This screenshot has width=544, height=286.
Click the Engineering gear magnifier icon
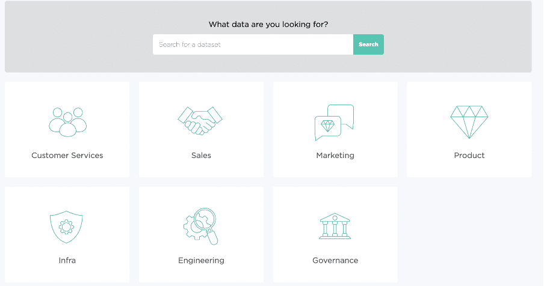coord(201,226)
